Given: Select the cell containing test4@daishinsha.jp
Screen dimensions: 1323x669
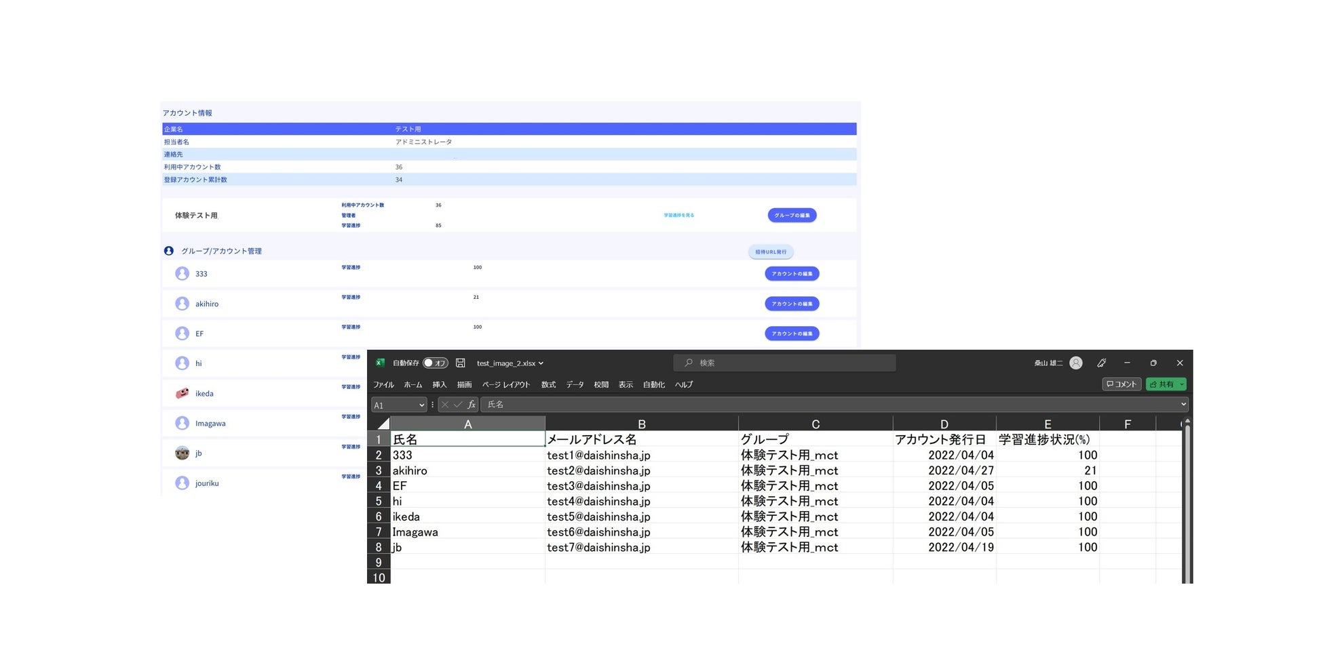Looking at the screenshot, I should 641,501.
